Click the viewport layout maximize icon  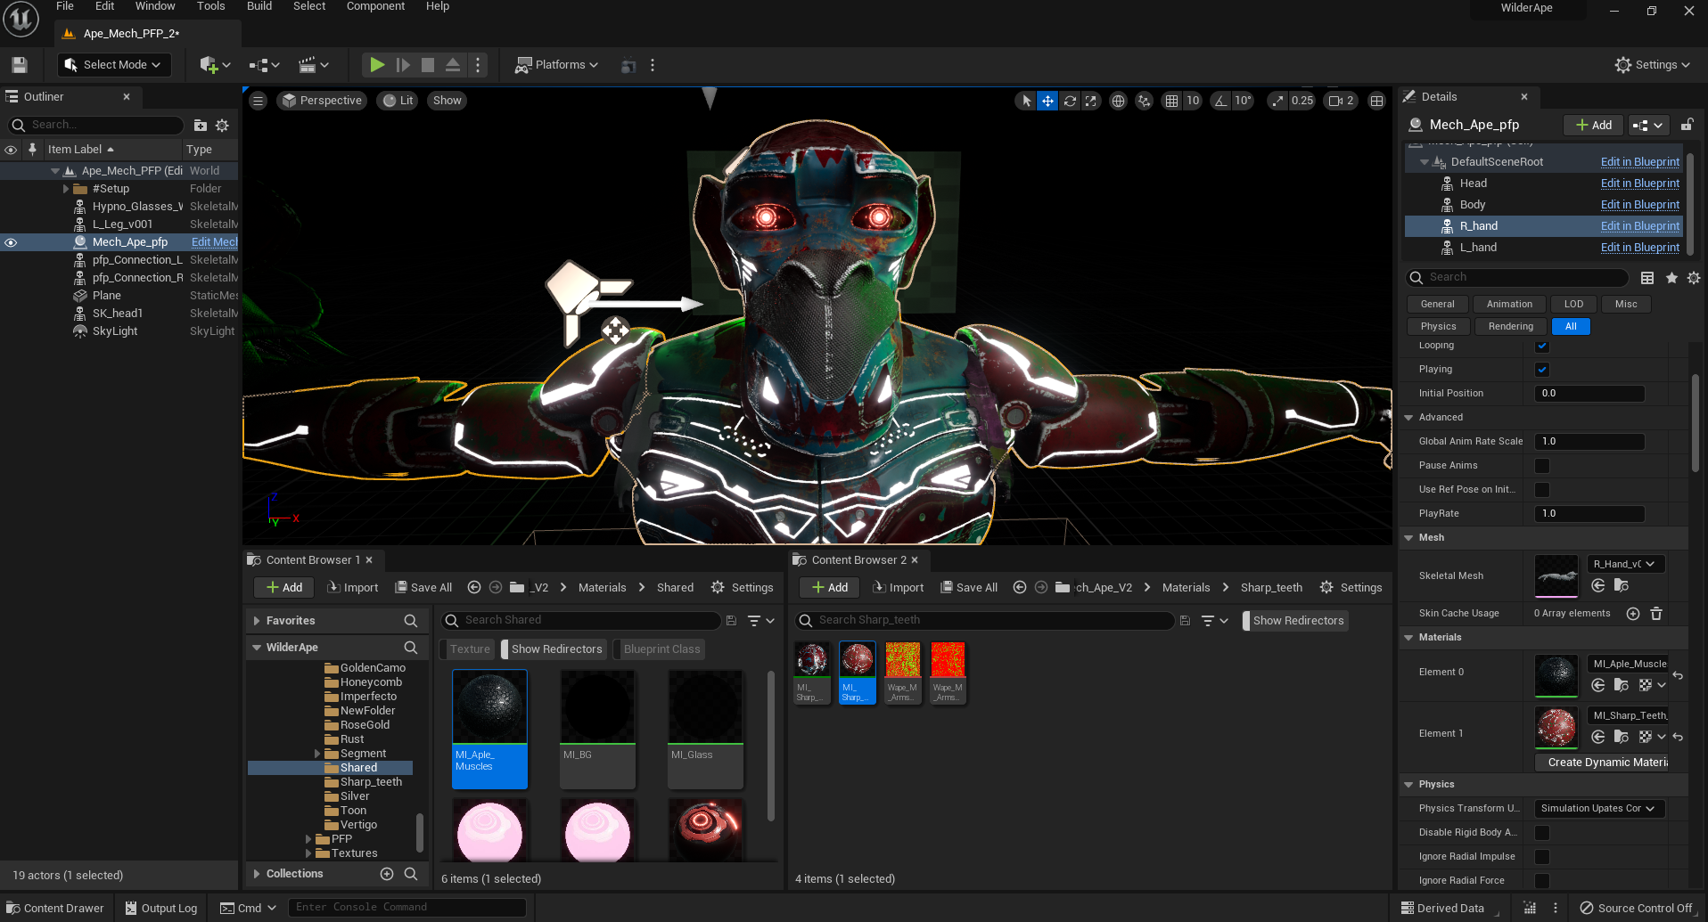(x=1376, y=101)
